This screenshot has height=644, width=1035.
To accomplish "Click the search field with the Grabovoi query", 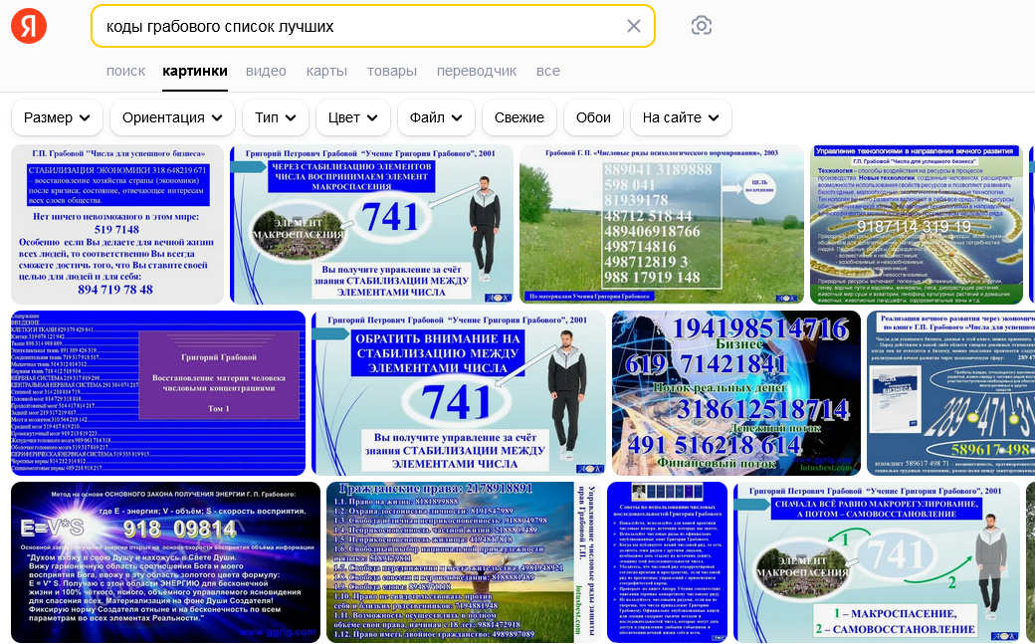I will 373,27.
